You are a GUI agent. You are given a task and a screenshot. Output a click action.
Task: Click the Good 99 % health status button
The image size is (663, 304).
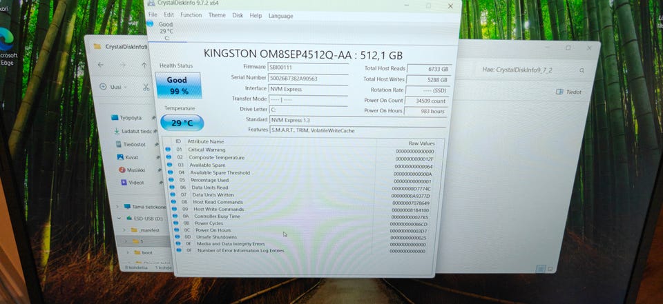(x=178, y=85)
